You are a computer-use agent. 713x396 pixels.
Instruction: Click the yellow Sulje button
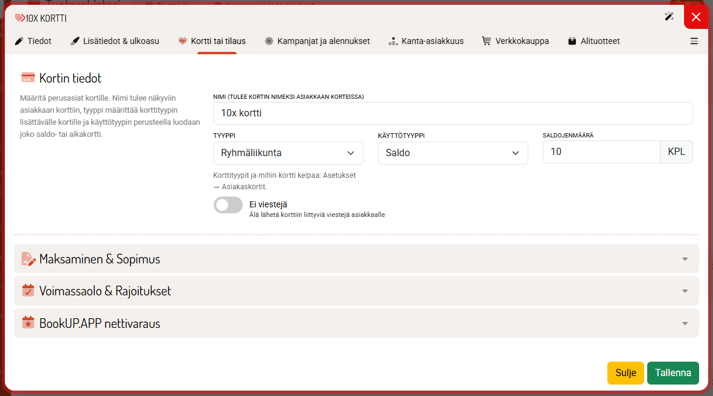tap(625, 373)
